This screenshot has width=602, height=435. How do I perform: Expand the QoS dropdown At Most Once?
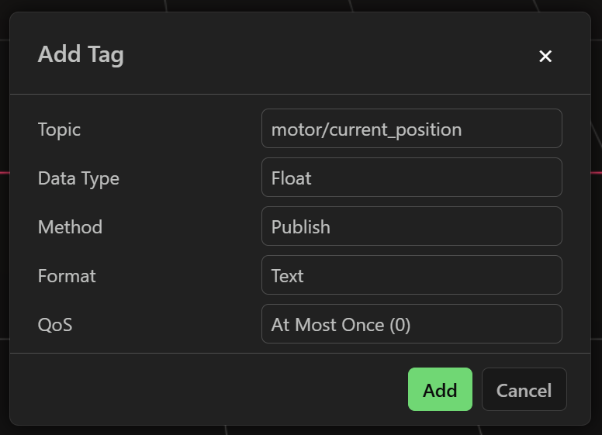pos(411,324)
